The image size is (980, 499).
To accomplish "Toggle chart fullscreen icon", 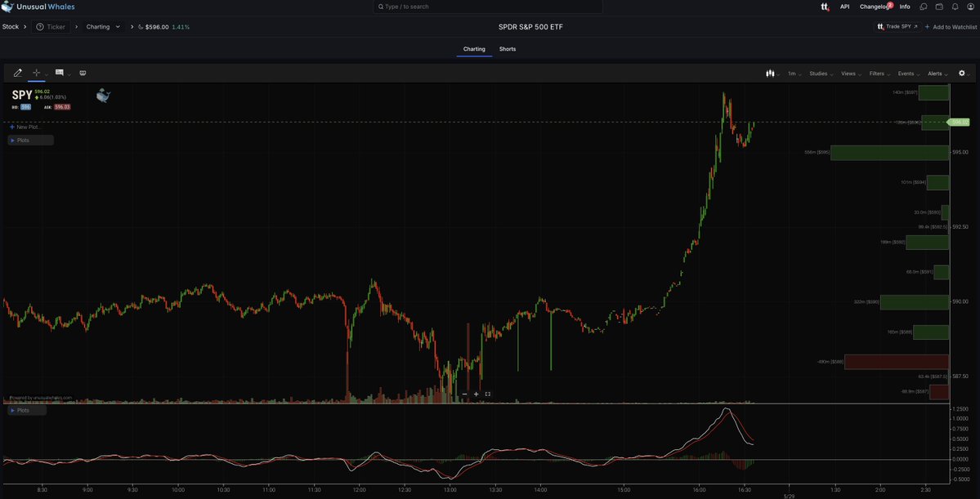I will (x=488, y=394).
